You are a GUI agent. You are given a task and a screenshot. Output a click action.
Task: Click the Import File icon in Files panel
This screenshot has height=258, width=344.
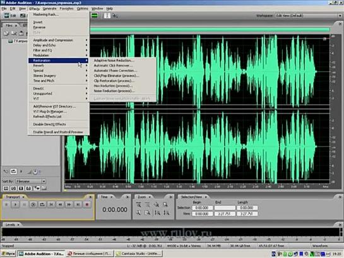(x=6, y=33)
